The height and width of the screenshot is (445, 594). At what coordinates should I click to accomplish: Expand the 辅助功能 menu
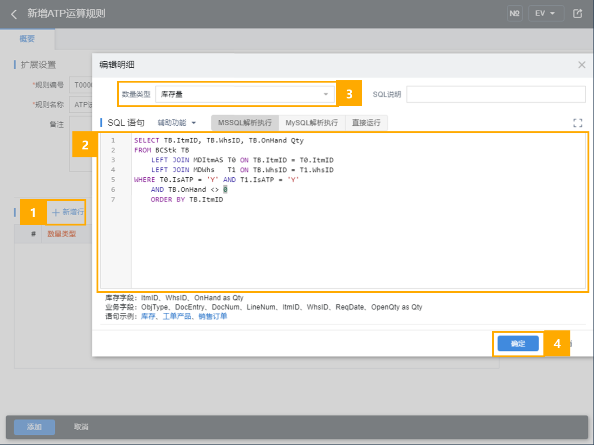pyautogui.click(x=177, y=123)
